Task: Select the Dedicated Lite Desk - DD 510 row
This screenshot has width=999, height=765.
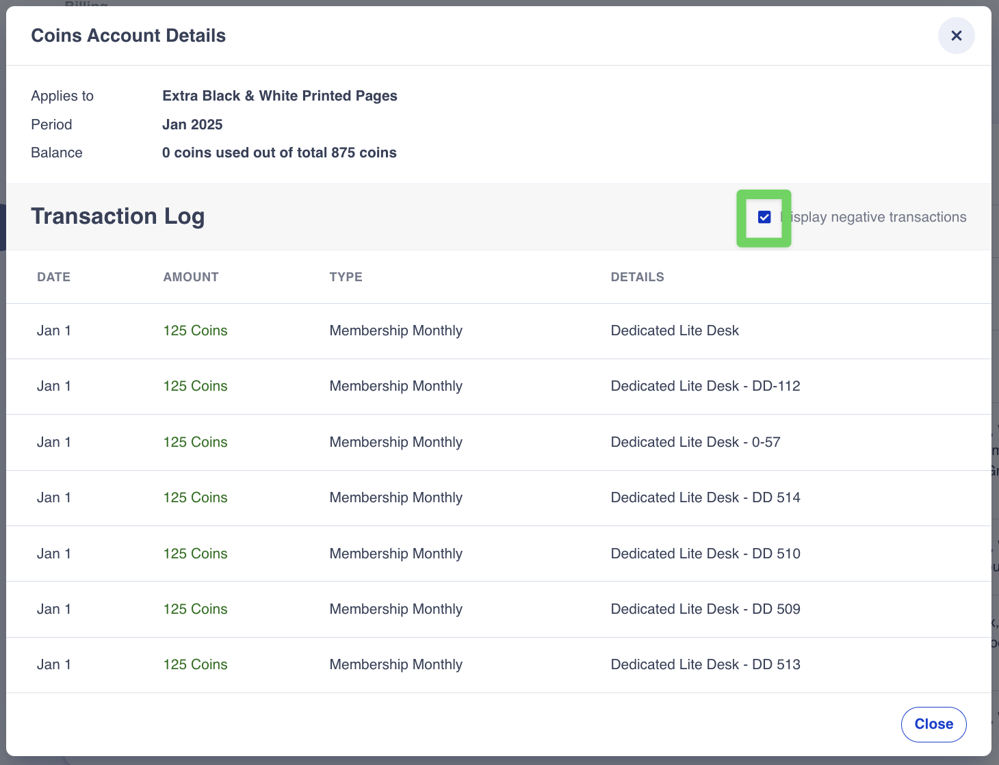Action: pos(705,554)
